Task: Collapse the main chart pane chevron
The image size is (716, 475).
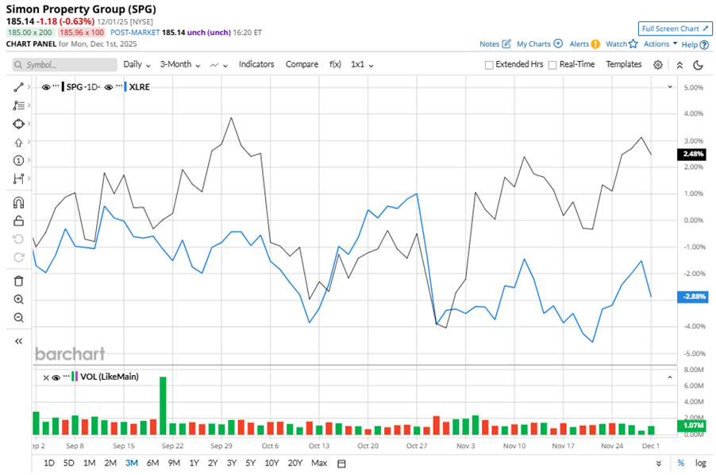Action: [670, 86]
